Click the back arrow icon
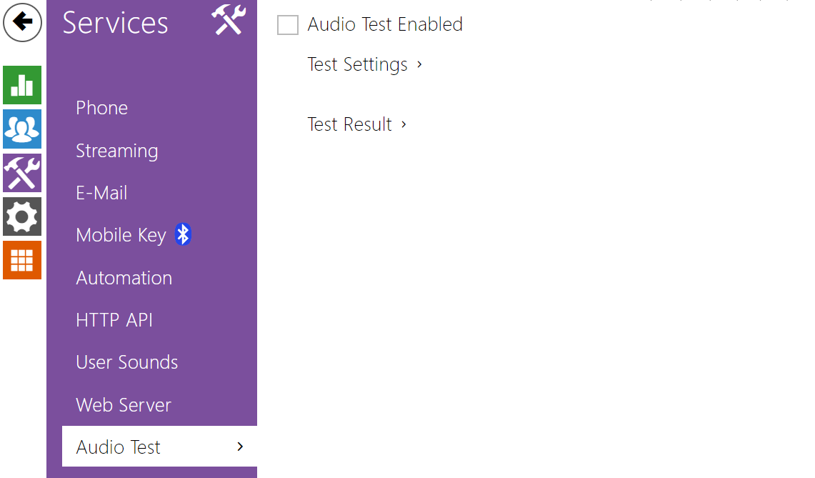The height and width of the screenshot is (478, 815). point(22,22)
